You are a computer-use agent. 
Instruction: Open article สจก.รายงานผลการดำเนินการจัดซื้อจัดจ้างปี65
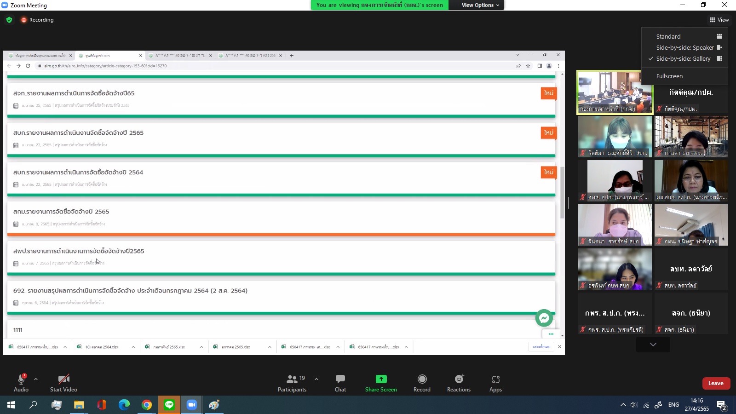coord(74,93)
